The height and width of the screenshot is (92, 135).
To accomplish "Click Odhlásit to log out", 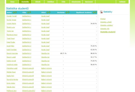I will tap(122, 2).
